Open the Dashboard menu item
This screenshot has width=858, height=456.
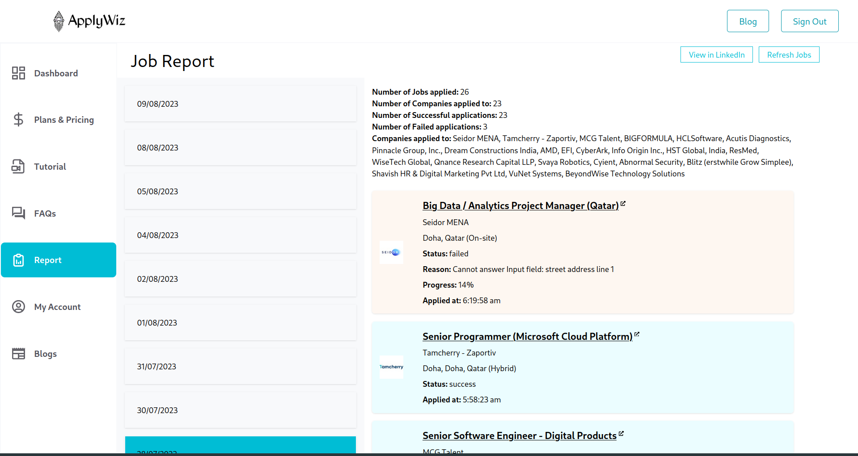(59, 73)
